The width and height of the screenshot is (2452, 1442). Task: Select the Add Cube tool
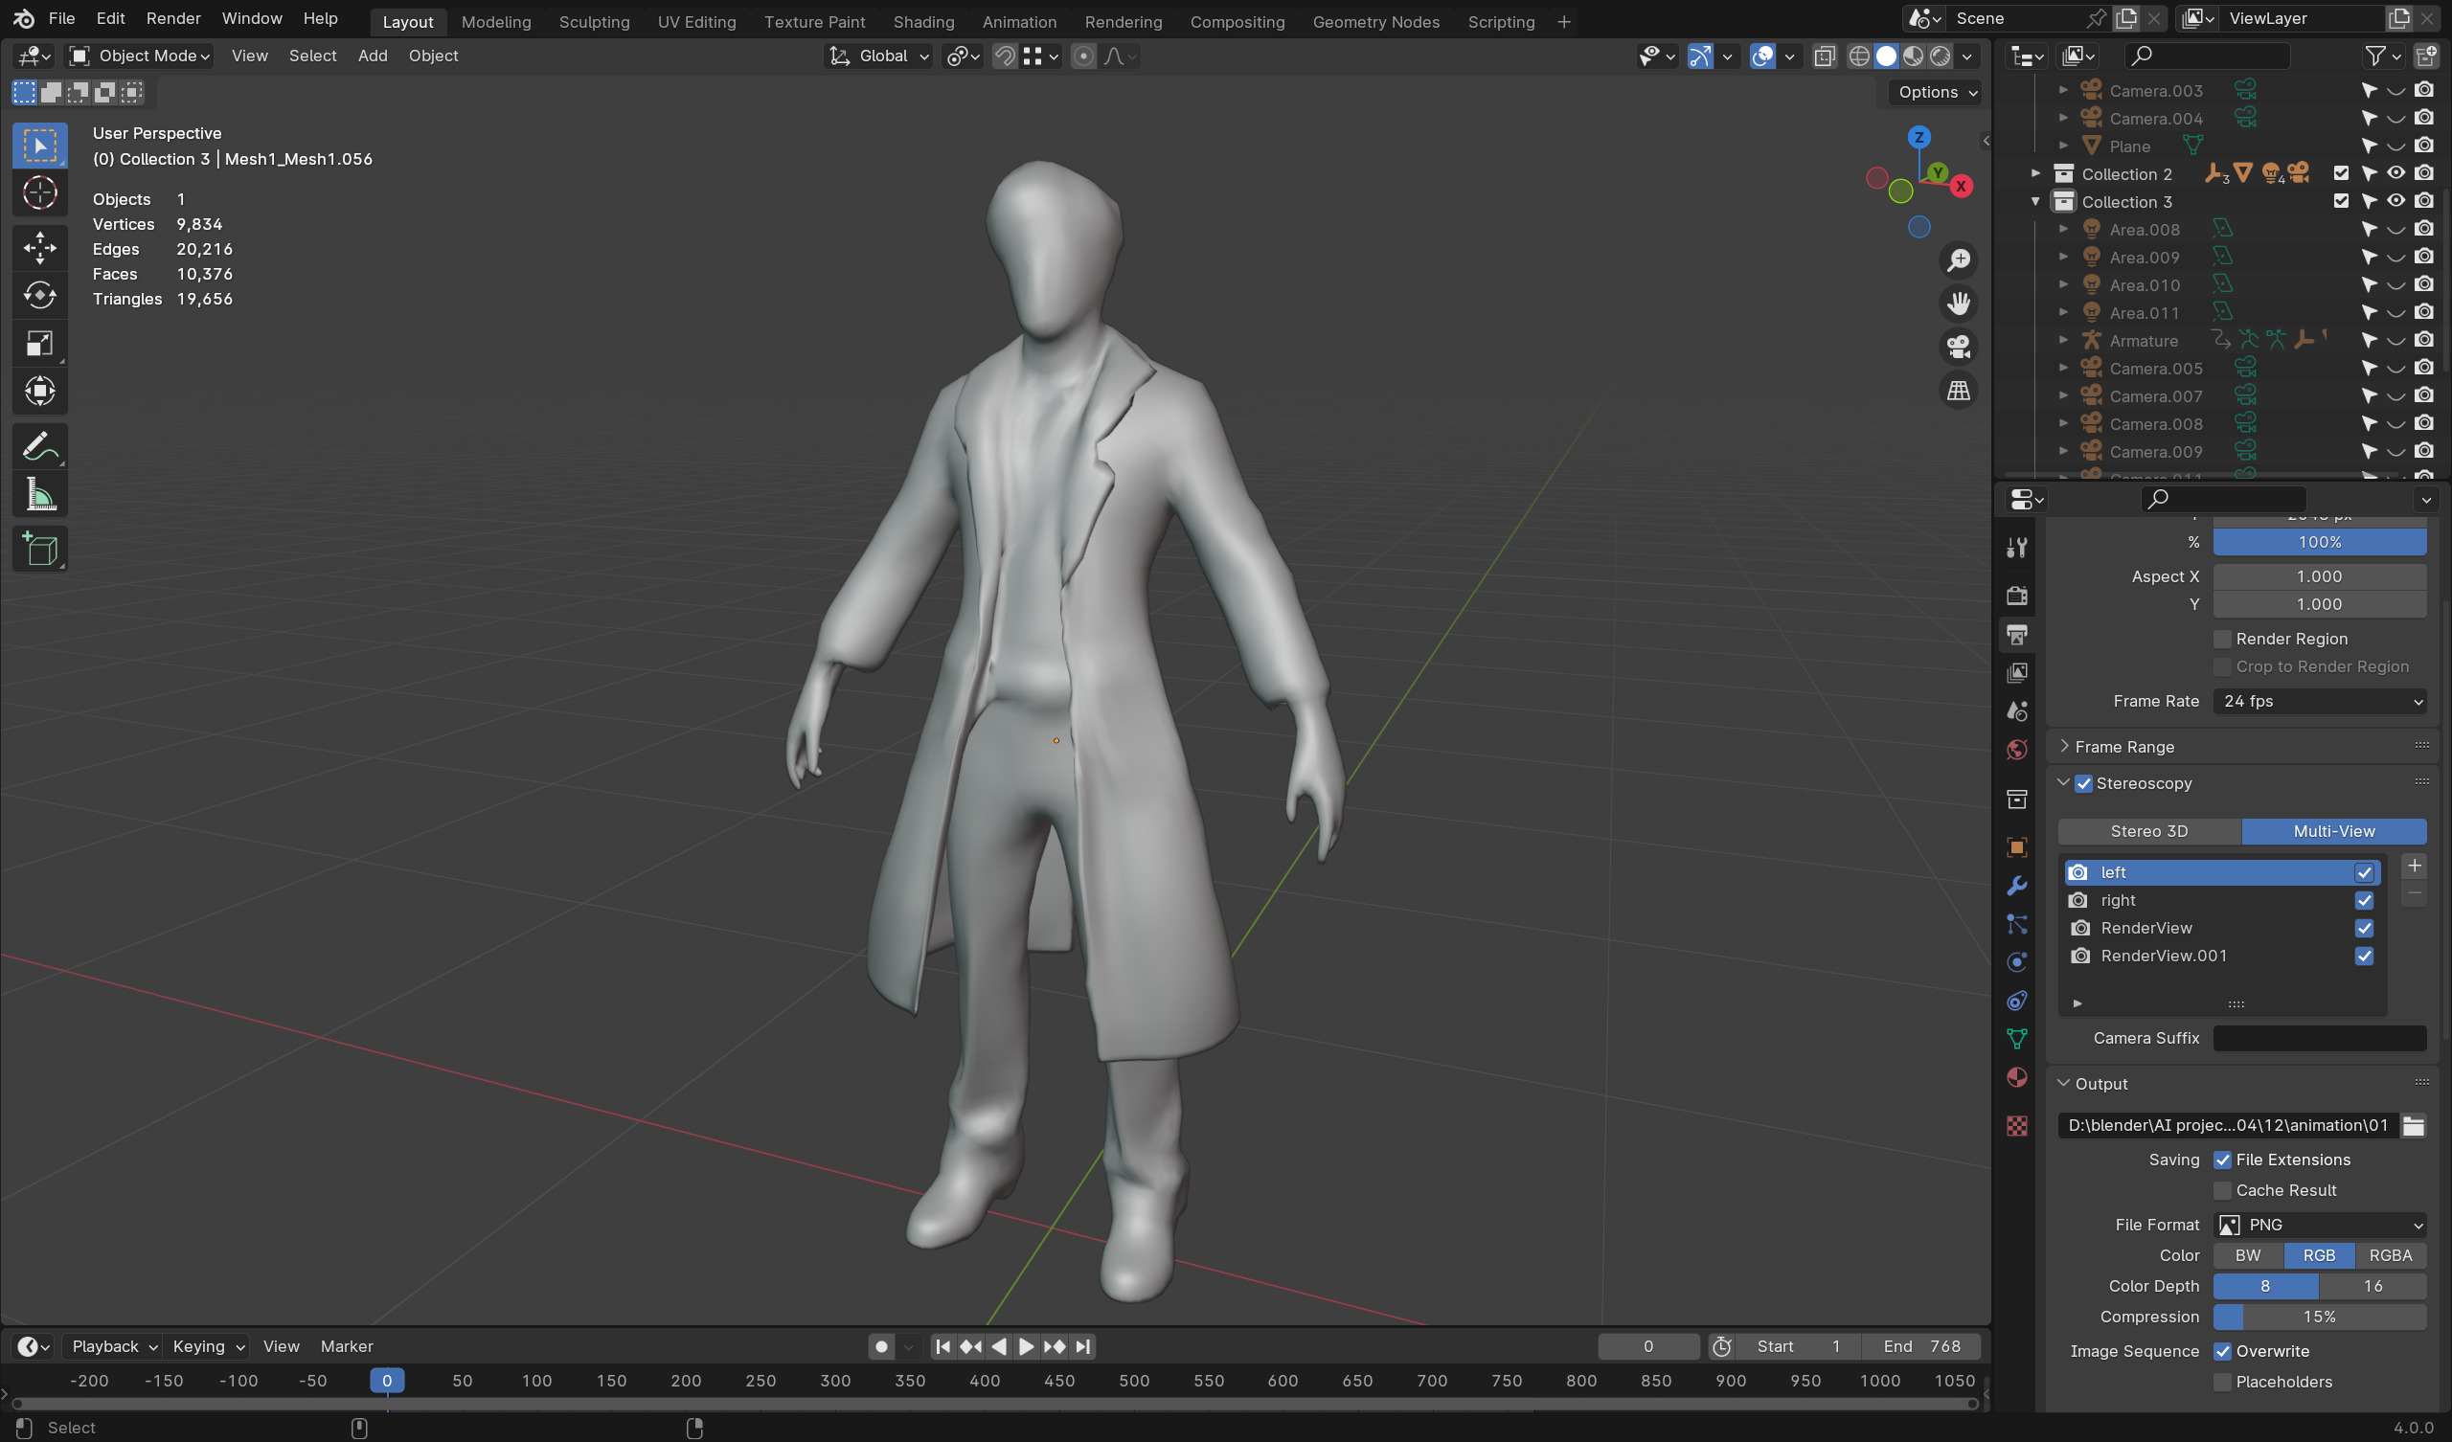point(40,550)
